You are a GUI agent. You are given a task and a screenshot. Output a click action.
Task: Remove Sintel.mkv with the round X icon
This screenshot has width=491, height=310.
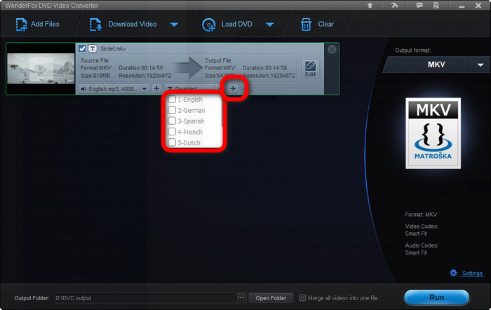pos(332,50)
